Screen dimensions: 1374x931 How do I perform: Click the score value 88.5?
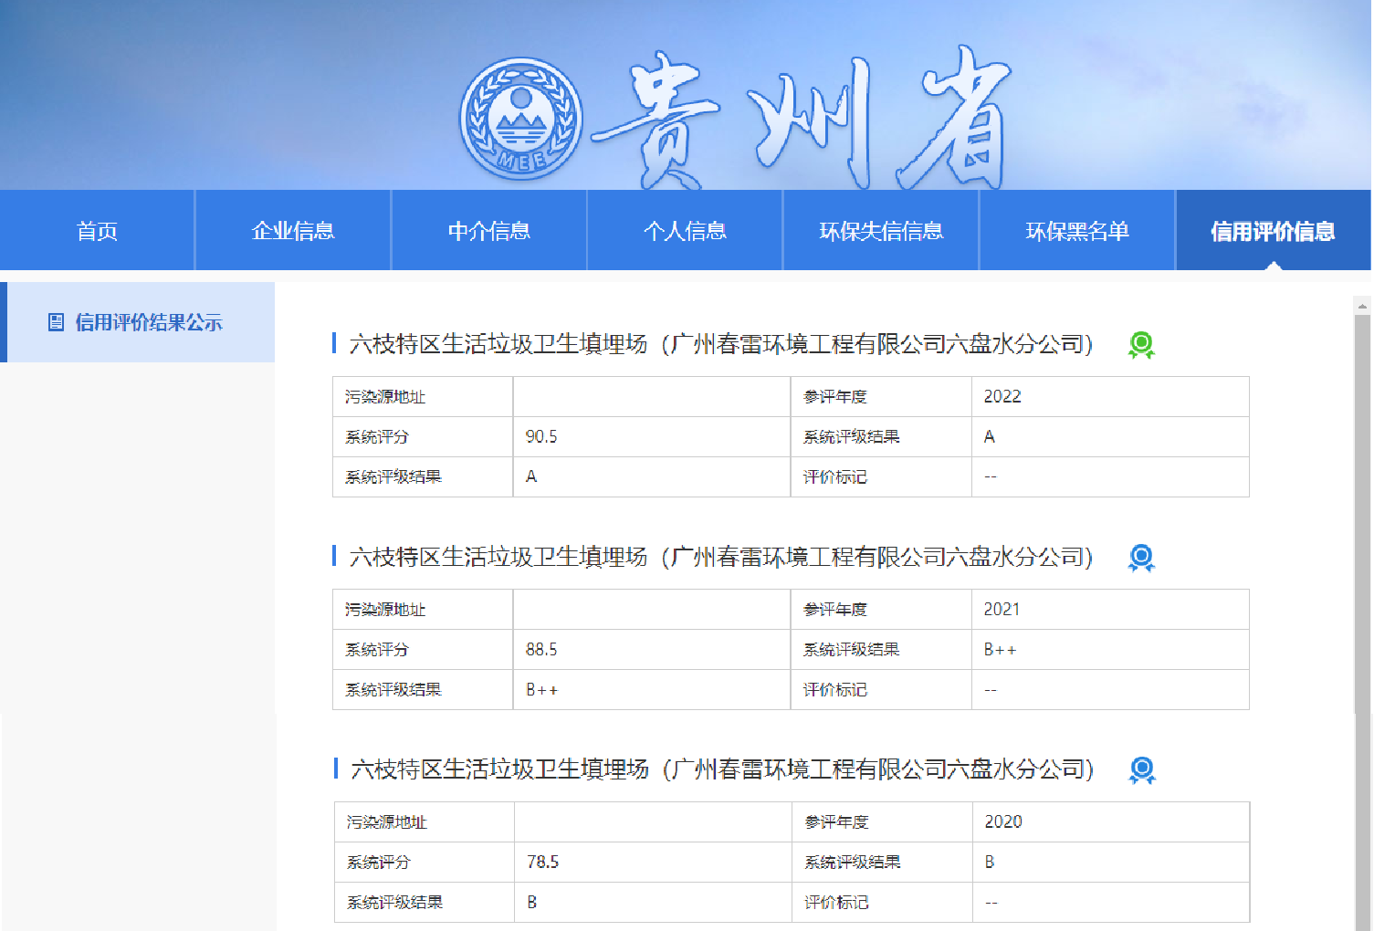pyautogui.click(x=541, y=649)
